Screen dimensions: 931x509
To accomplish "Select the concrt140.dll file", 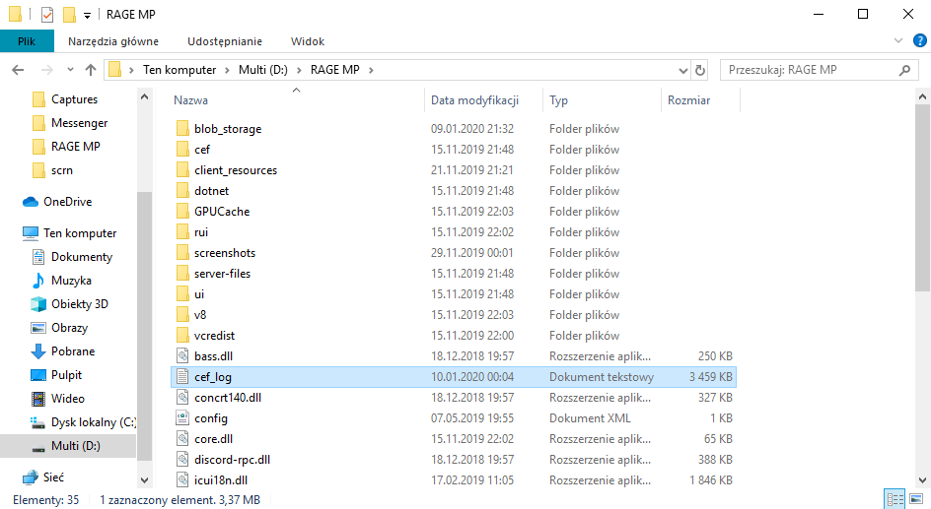I will point(453,398).
